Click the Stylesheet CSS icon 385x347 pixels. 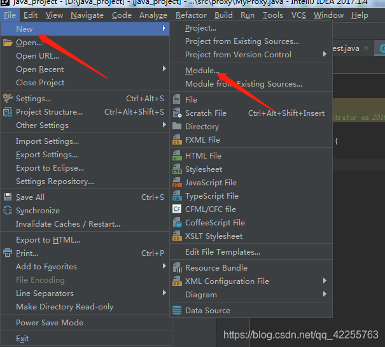(x=177, y=169)
